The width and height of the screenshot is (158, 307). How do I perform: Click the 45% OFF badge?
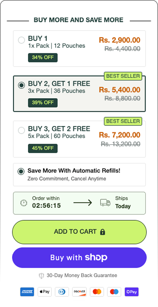tap(43, 148)
